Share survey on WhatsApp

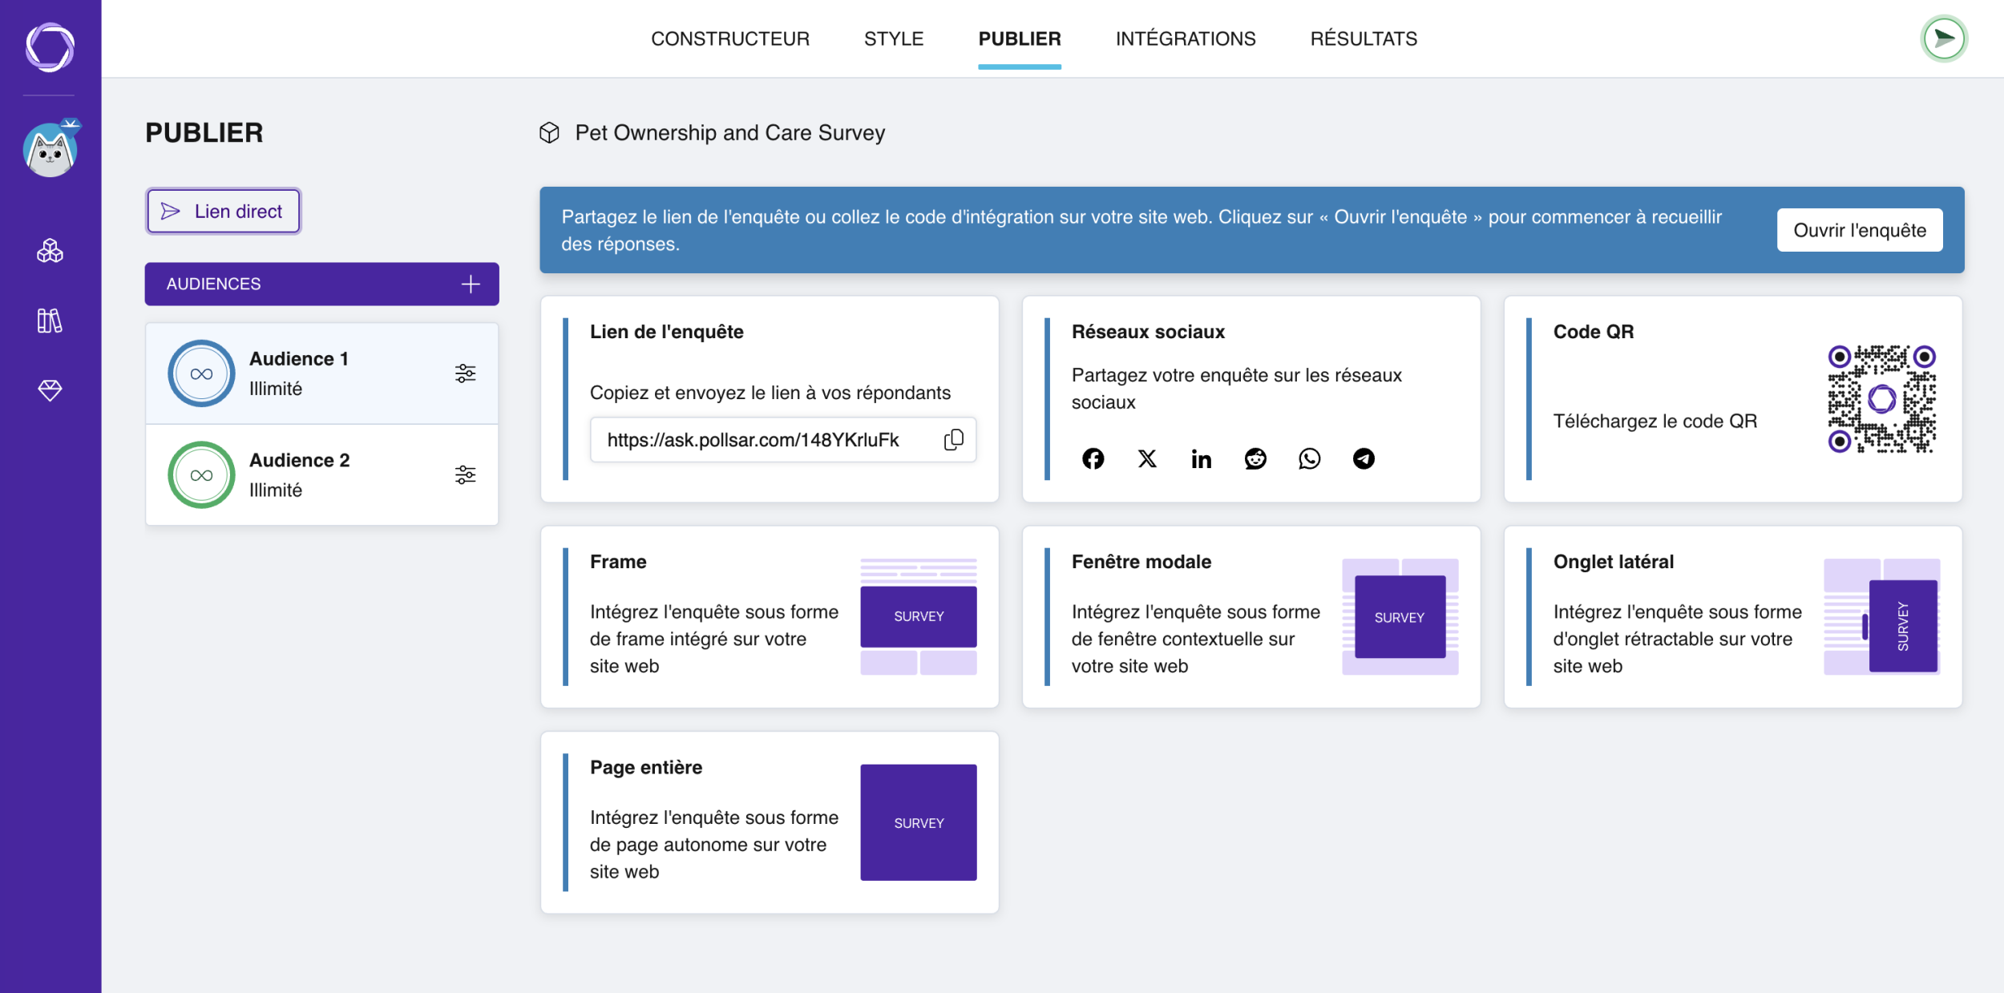(1309, 458)
